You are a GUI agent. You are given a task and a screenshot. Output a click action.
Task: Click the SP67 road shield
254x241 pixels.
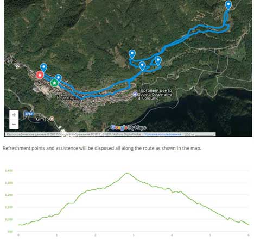(x=28, y=114)
